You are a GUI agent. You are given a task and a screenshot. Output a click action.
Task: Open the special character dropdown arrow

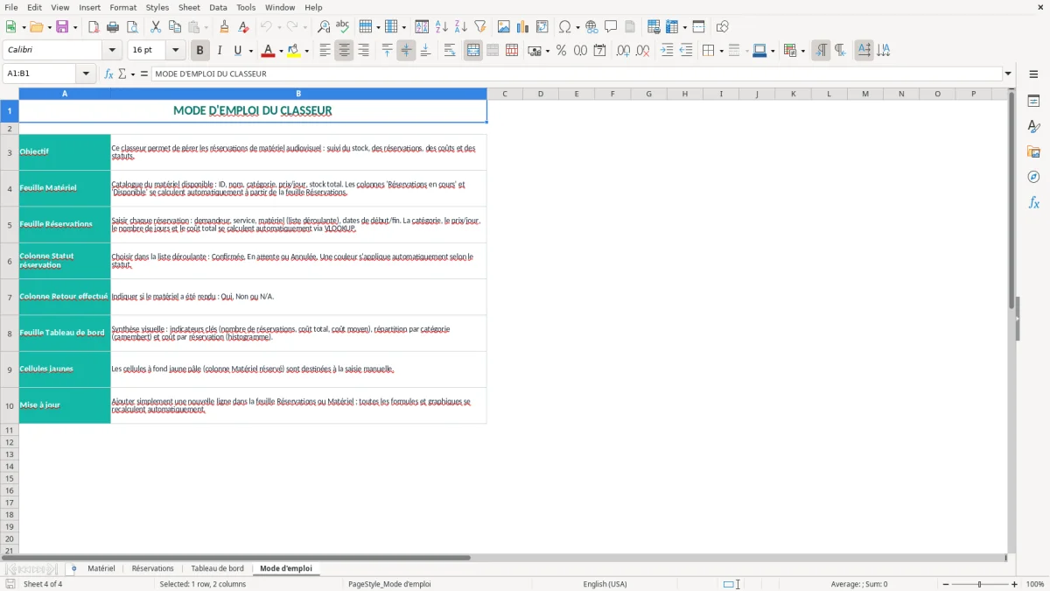point(578,27)
